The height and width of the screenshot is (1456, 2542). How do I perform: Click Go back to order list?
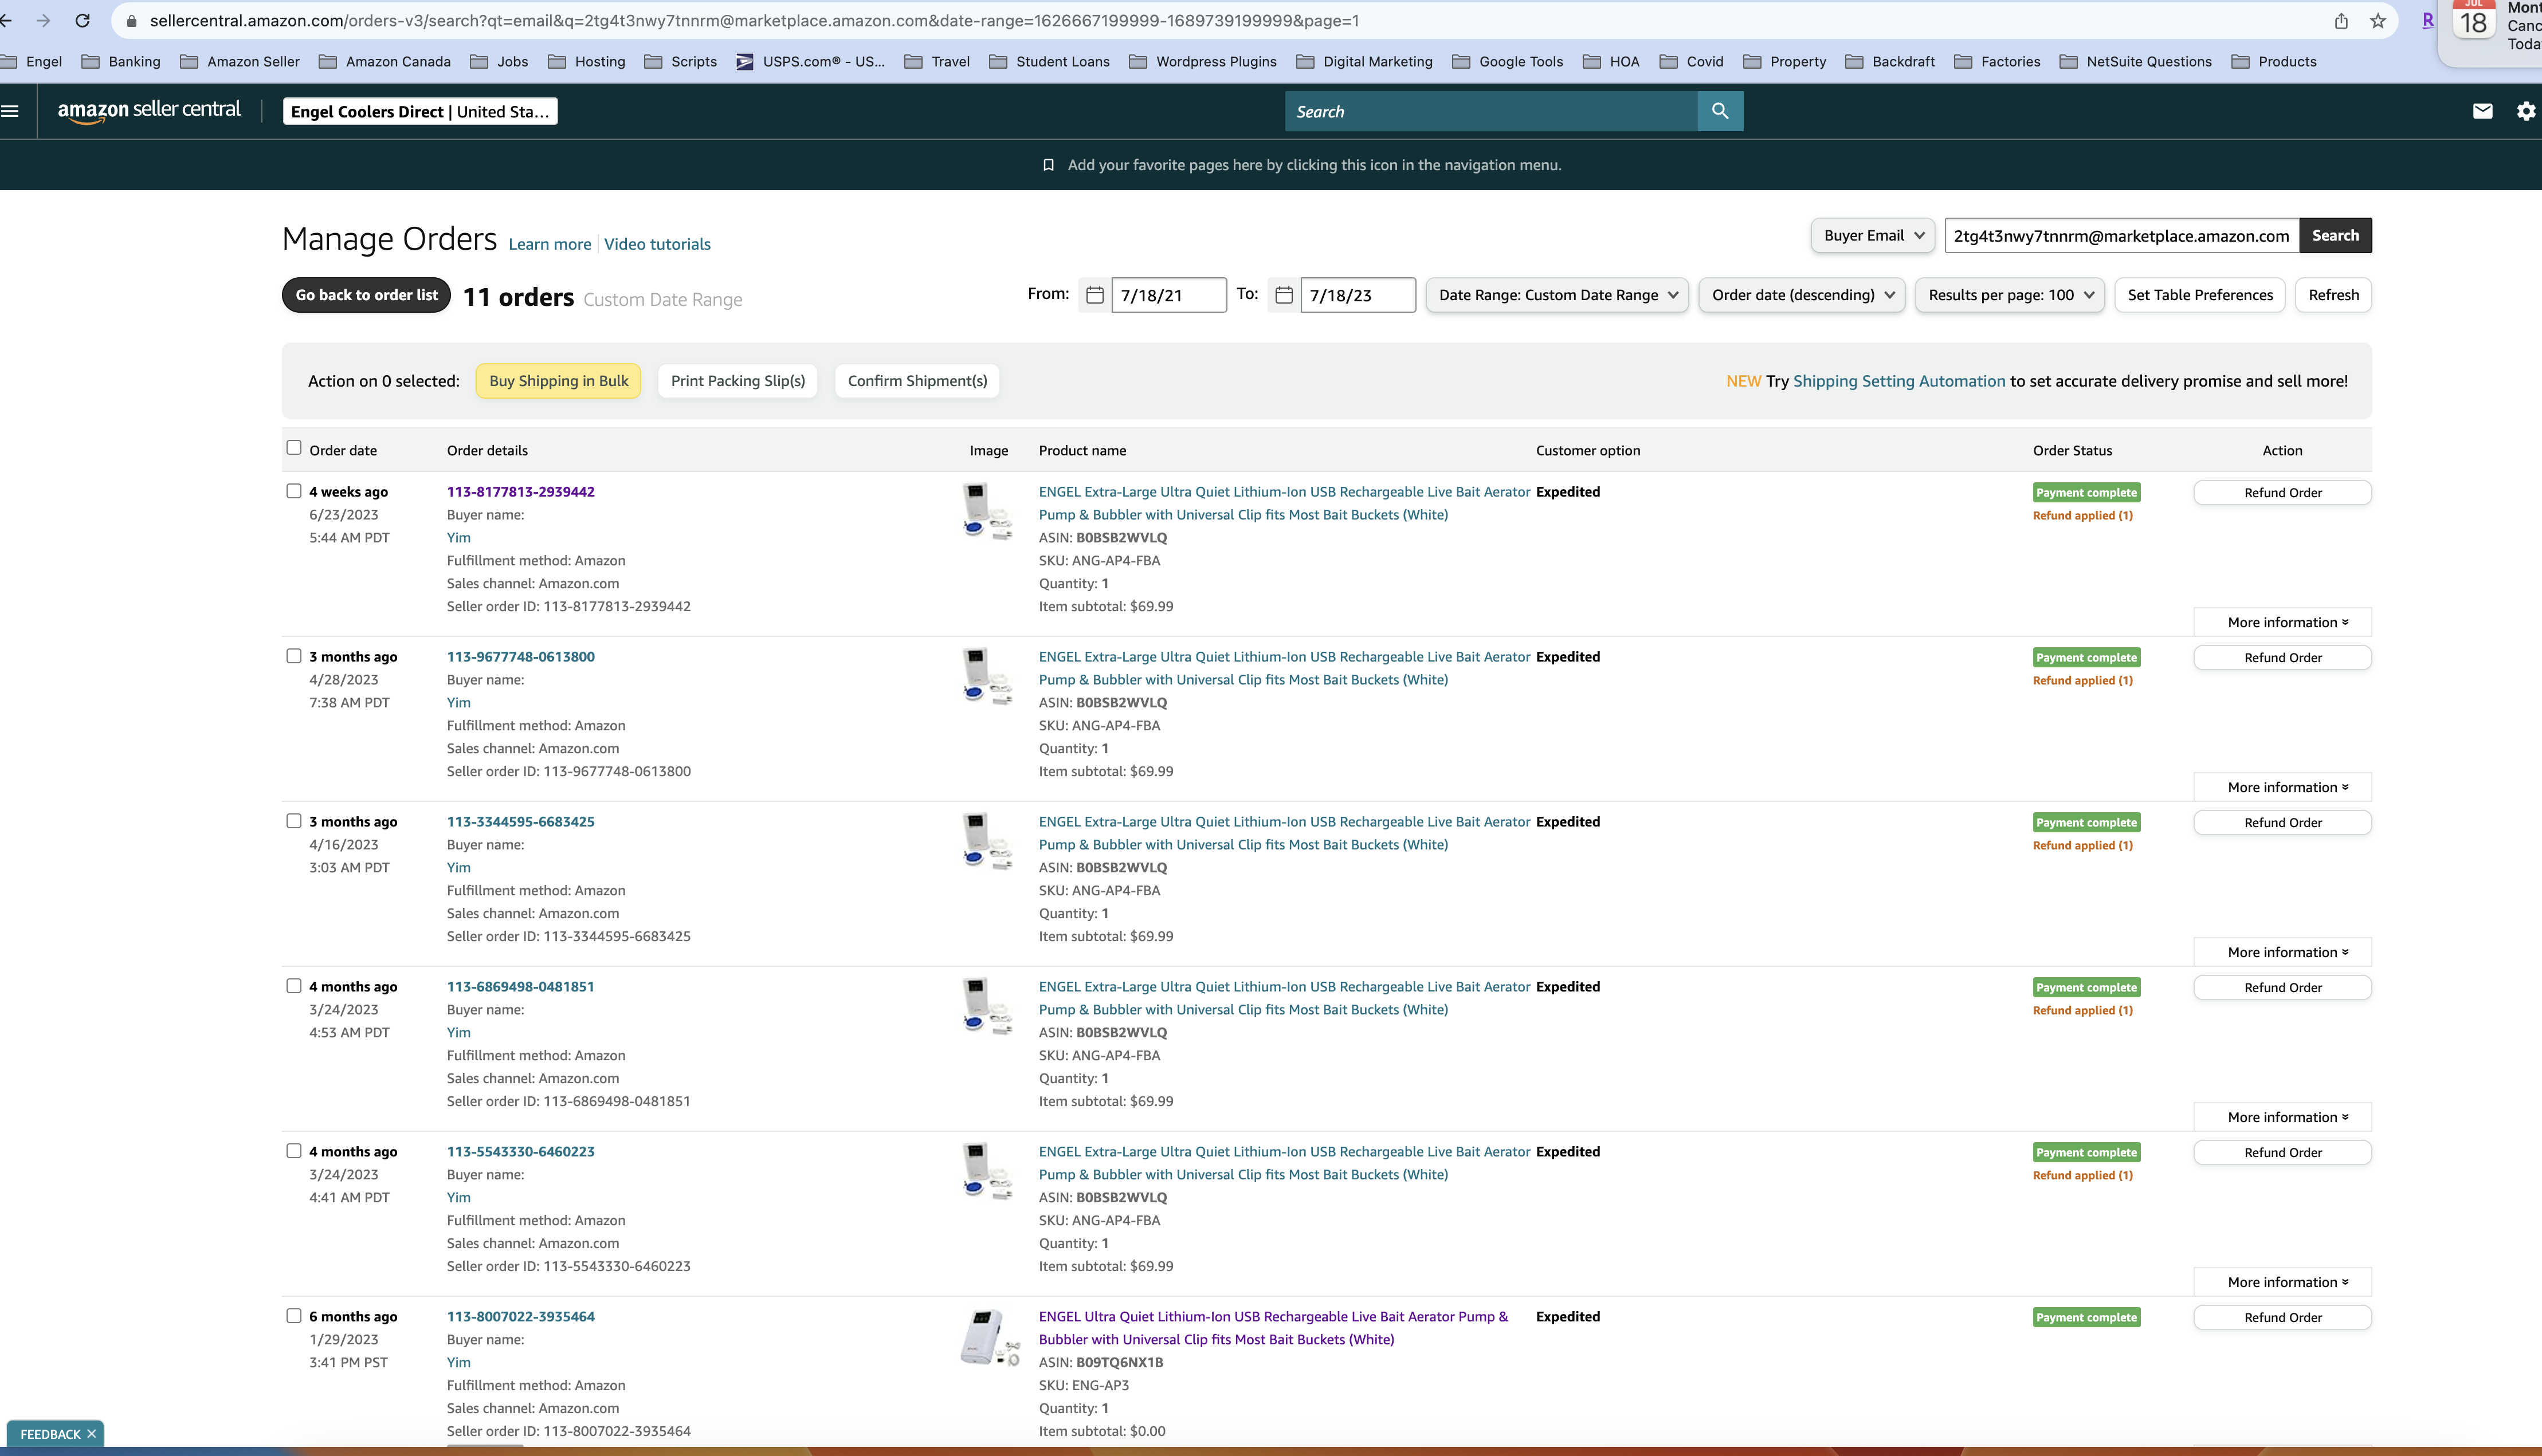(x=366, y=295)
